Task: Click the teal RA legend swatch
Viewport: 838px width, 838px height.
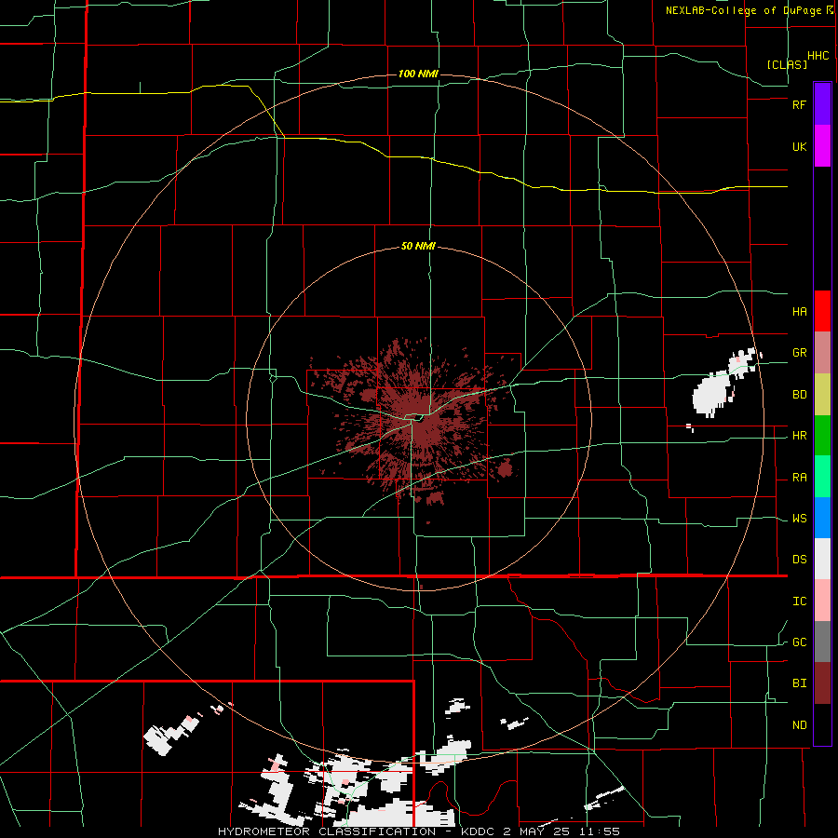Action: [x=822, y=477]
